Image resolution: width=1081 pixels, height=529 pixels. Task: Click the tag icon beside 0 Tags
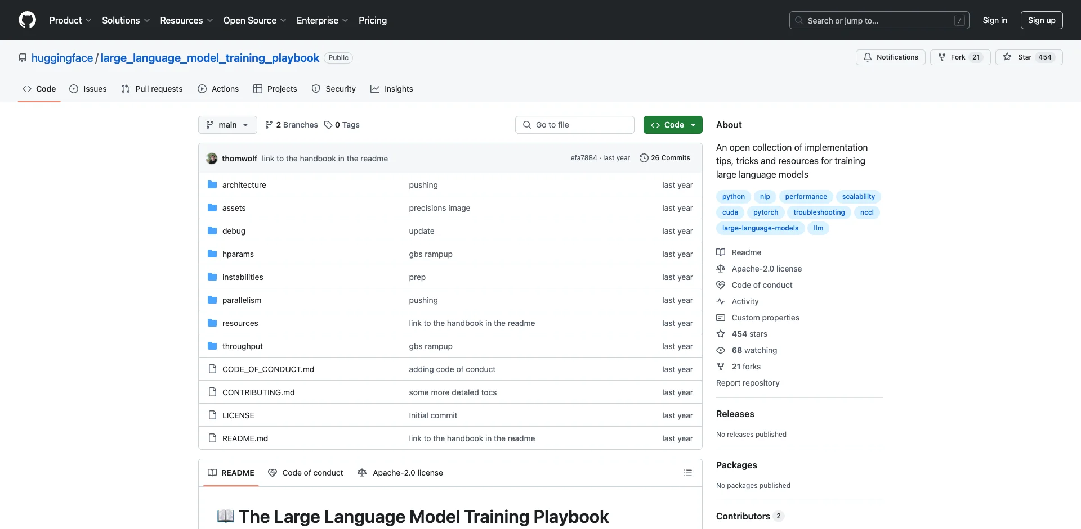pos(328,125)
